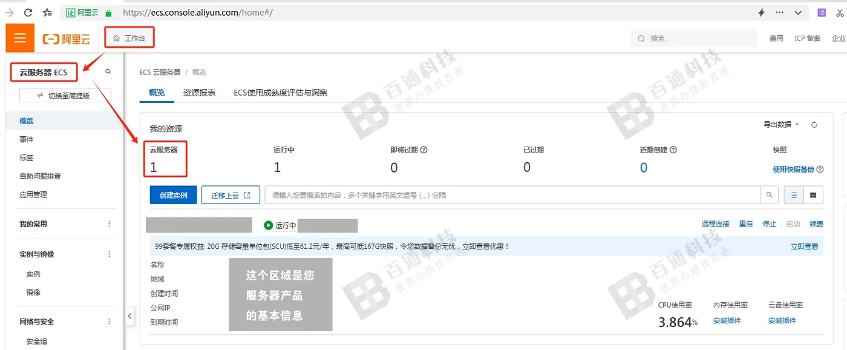This screenshot has height=350, width=847.
Task: Click the 云服务器 count 1
Action: point(154,168)
